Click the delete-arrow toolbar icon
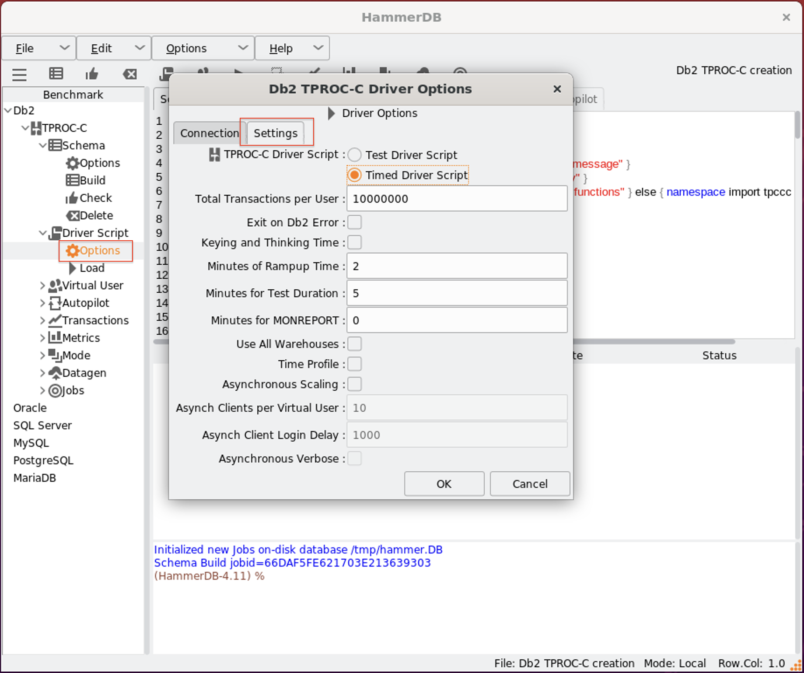This screenshot has height=673, width=804. [x=129, y=74]
